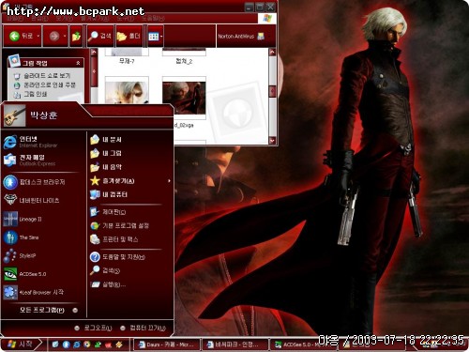The width and height of the screenshot is (469, 352).
Task: Click the file area scrollbar up arrow
Action: click(272, 53)
